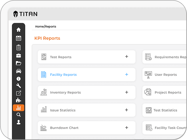Open the search magnifier sidebar icon
This screenshot has height=140, width=187.
point(19,115)
